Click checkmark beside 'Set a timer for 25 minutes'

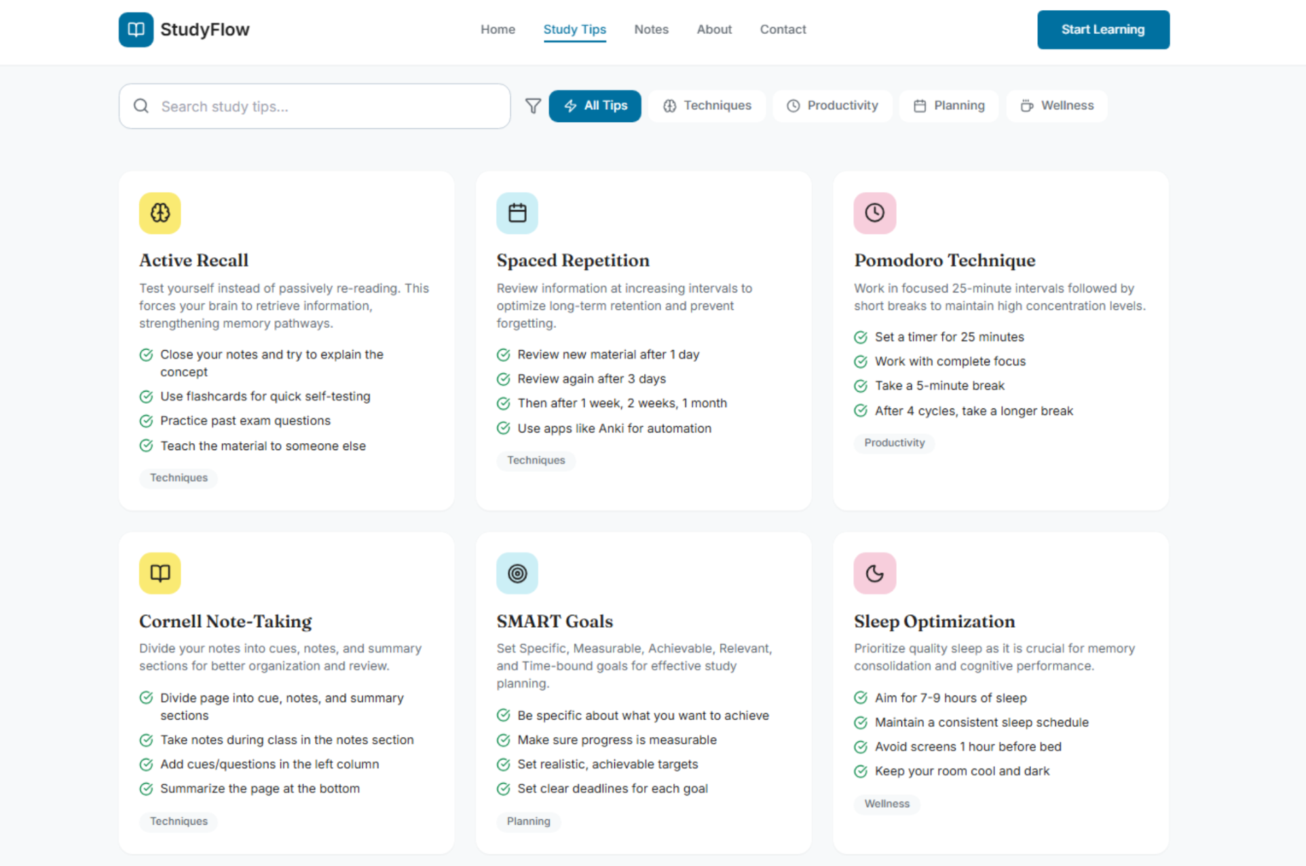pos(861,337)
